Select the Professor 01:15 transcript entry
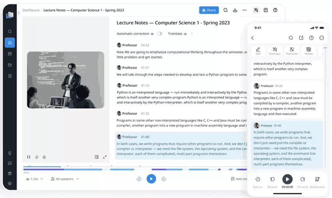332x198 pixels. coord(182,94)
